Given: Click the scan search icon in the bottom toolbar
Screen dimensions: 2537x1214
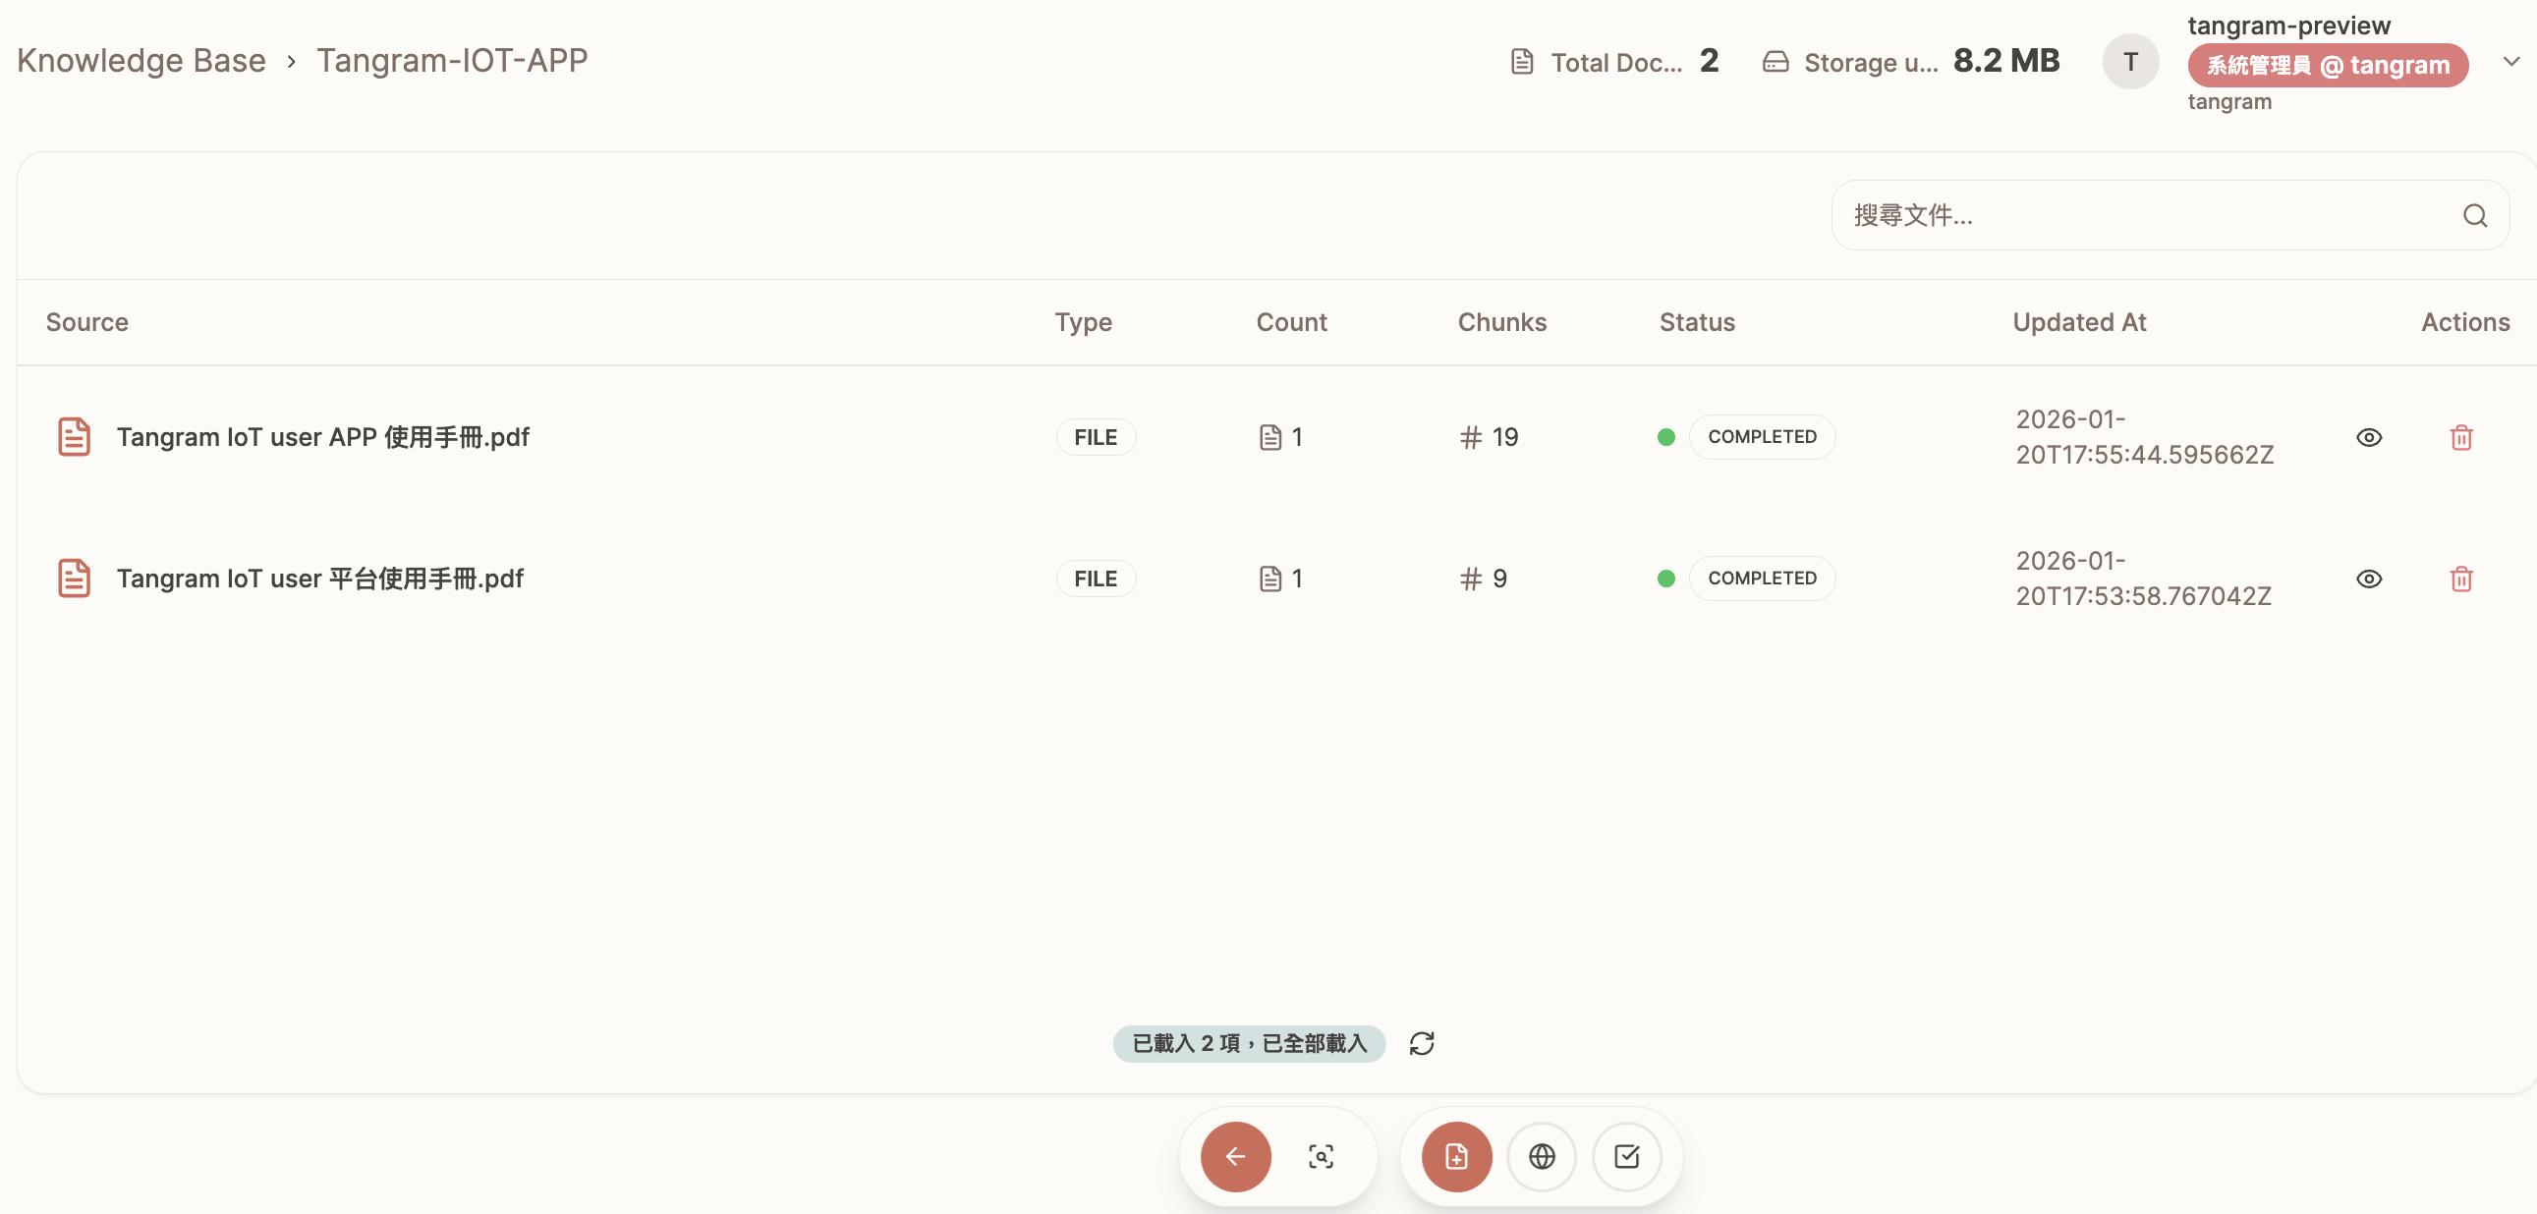Looking at the screenshot, I should point(1321,1156).
